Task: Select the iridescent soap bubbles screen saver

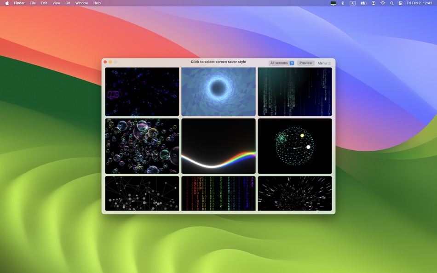Action: [x=142, y=146]
